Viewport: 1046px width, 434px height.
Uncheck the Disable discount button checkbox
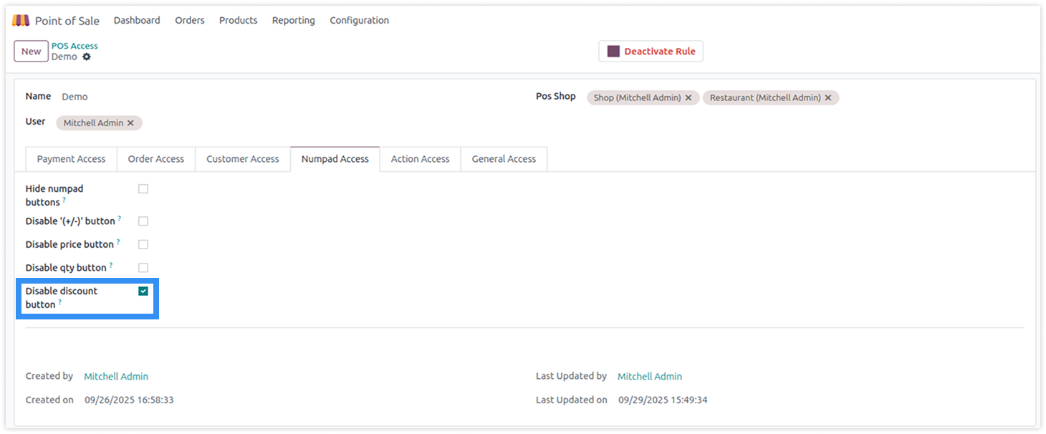[143, 291]
